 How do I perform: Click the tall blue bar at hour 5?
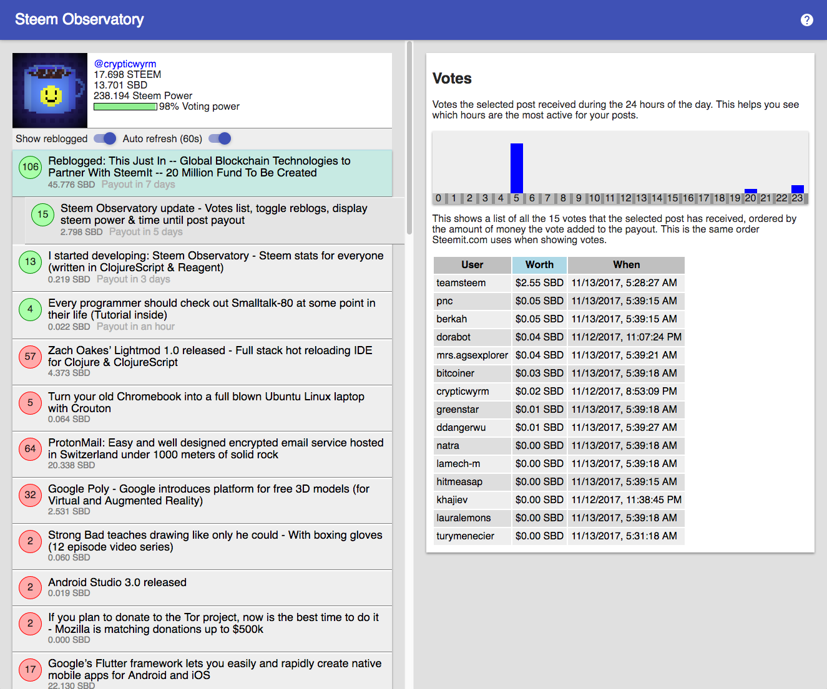coord(517,168)
